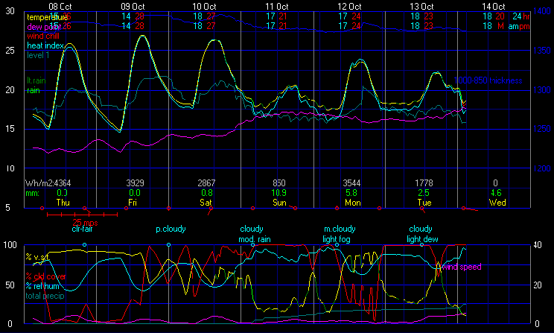Click the "clr-fair" sky condition label
The height and width of the screenshot is (333, 554).
pyautogui.click(x=82, y=229)
